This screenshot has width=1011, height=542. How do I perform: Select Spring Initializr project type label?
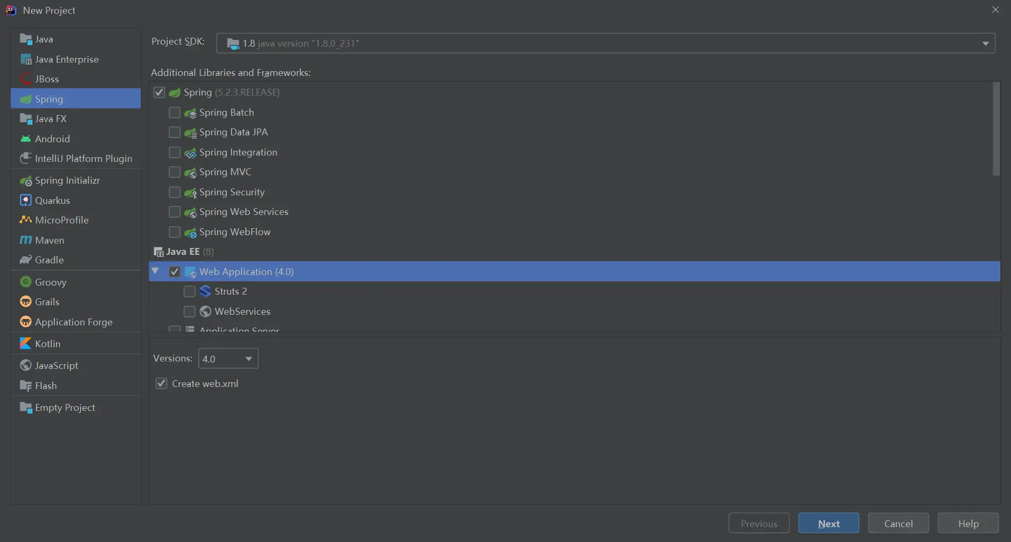(68, 181)
